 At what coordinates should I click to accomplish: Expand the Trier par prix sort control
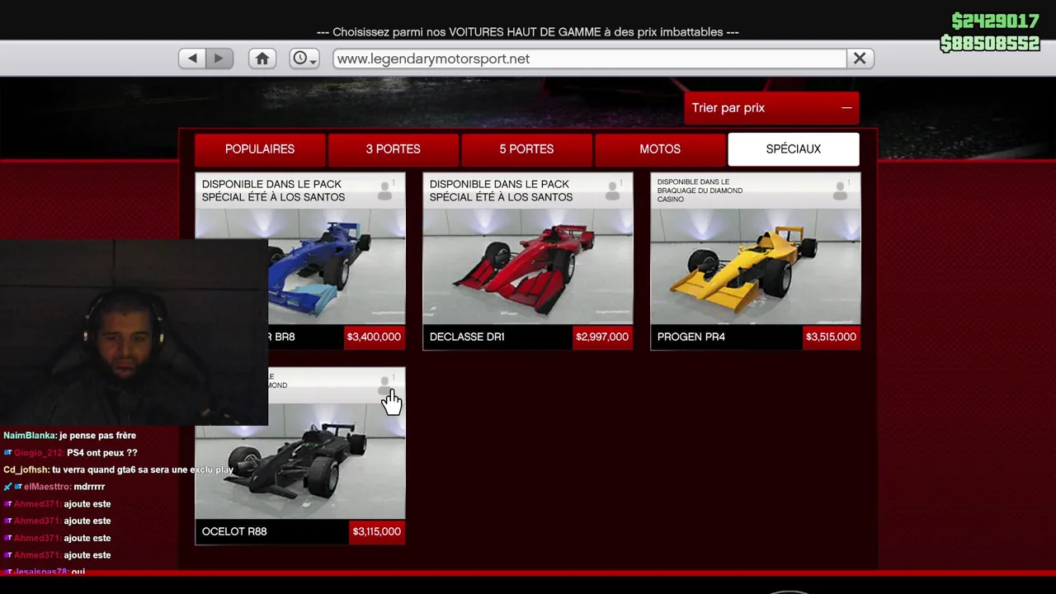point(771,108)
